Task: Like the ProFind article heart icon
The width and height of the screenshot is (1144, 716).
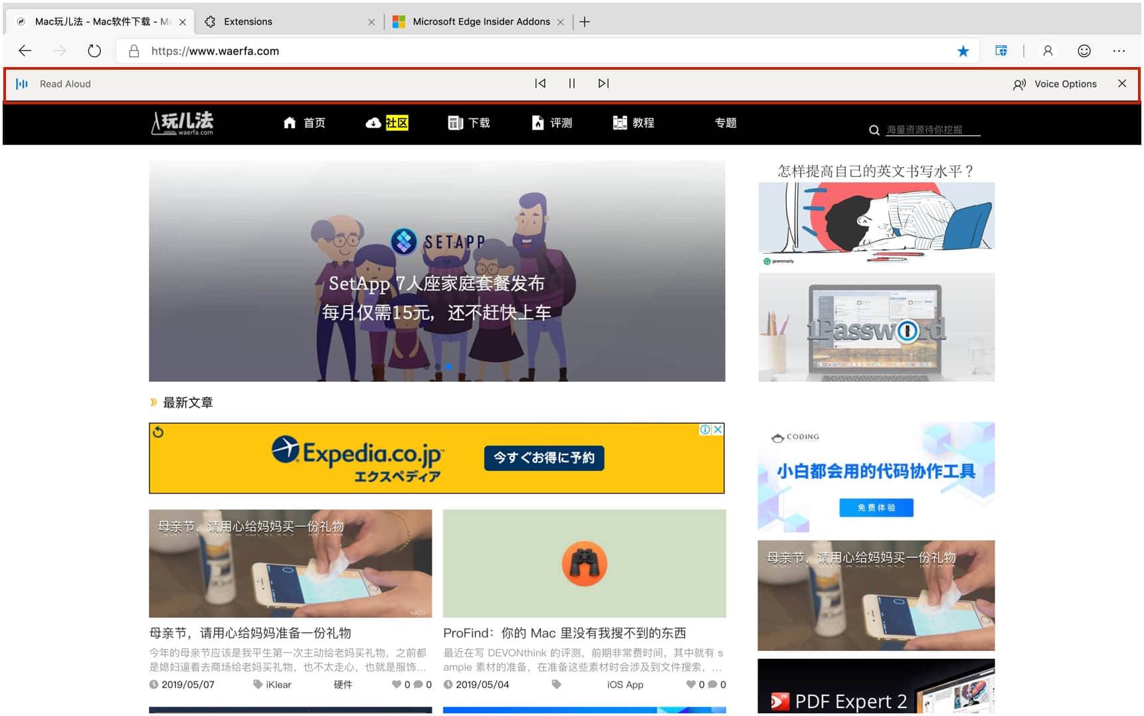Action: point(691,685)
